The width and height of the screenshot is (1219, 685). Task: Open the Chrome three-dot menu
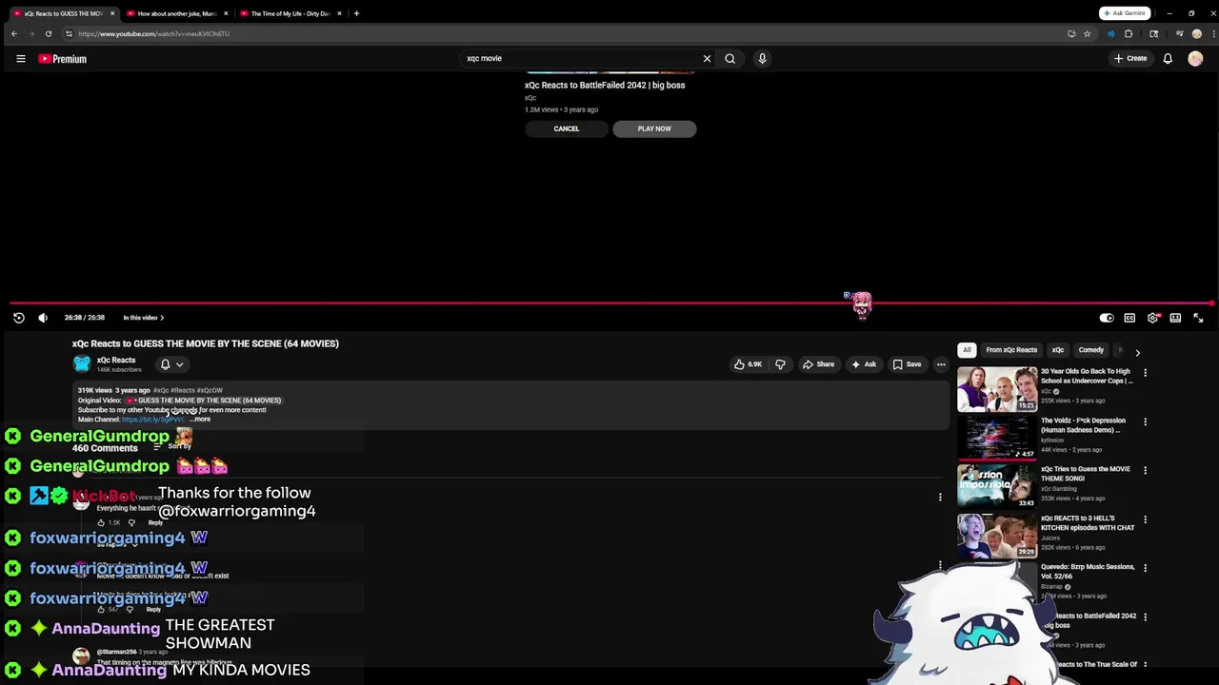point(1213,34)
